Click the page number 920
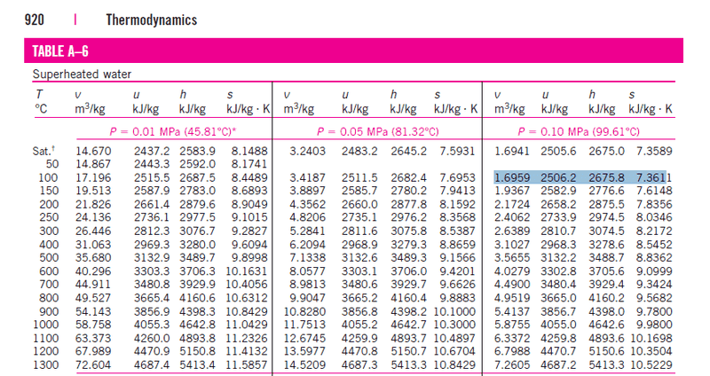 (35, 20)
